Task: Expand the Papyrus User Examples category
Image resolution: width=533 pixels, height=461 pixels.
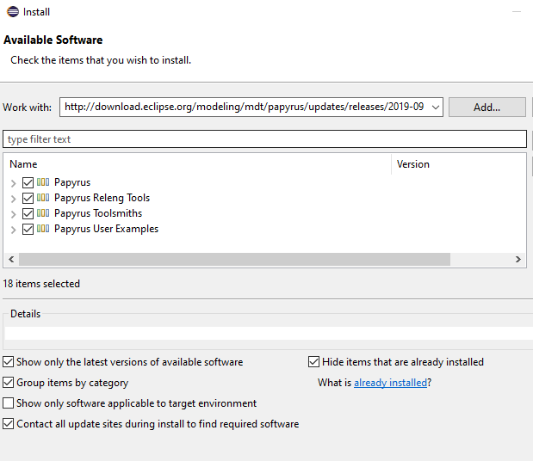Action: pos(14,230)
